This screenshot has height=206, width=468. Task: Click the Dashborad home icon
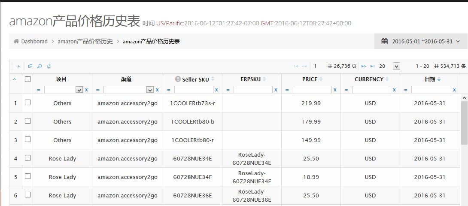(x=16, y=42)
